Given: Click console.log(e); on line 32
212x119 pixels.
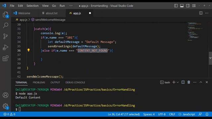Looking at the screenshot, I should coord(54,33).
